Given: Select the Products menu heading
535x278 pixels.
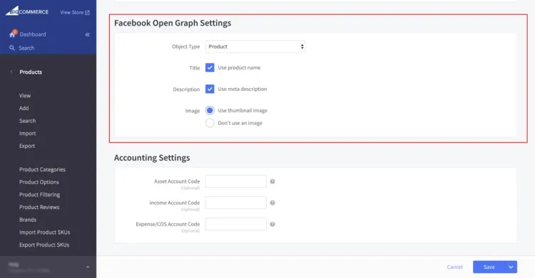Looking at the screenshot, I should [x=31, y=72].
